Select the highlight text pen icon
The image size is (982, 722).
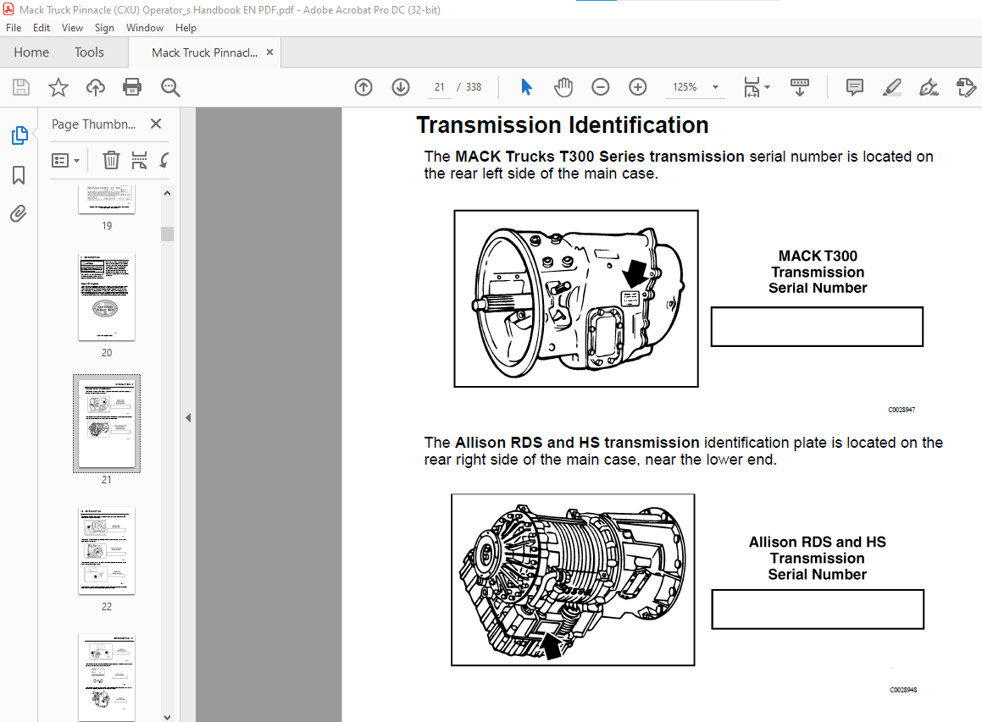(892, 87)
